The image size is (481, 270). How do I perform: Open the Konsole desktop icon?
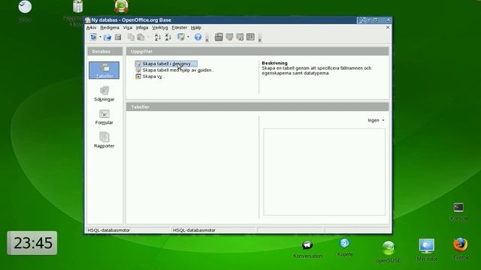[x=459, y=211]
